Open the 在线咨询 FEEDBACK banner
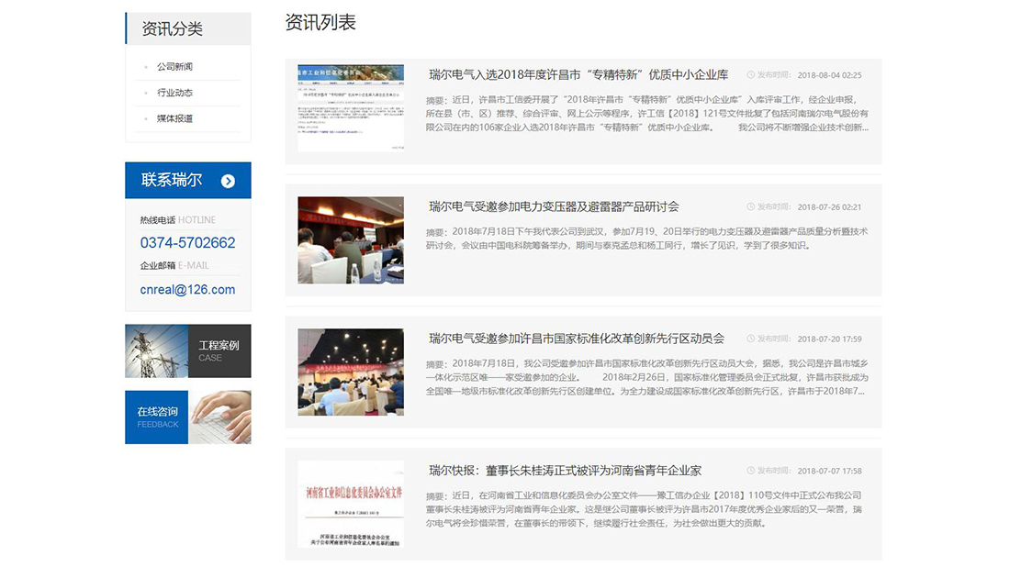Image resolution: width=1010 pixels, height=567 pixels. coord(187,417)
